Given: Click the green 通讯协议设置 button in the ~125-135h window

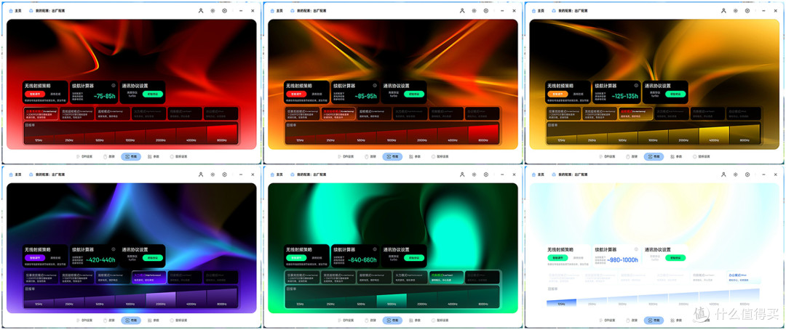Looking at the screenshot, I should point(675,94).
